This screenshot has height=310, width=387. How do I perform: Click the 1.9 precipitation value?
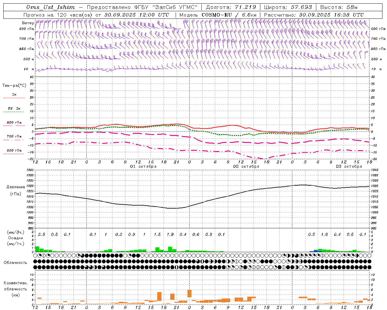point(170,235)
